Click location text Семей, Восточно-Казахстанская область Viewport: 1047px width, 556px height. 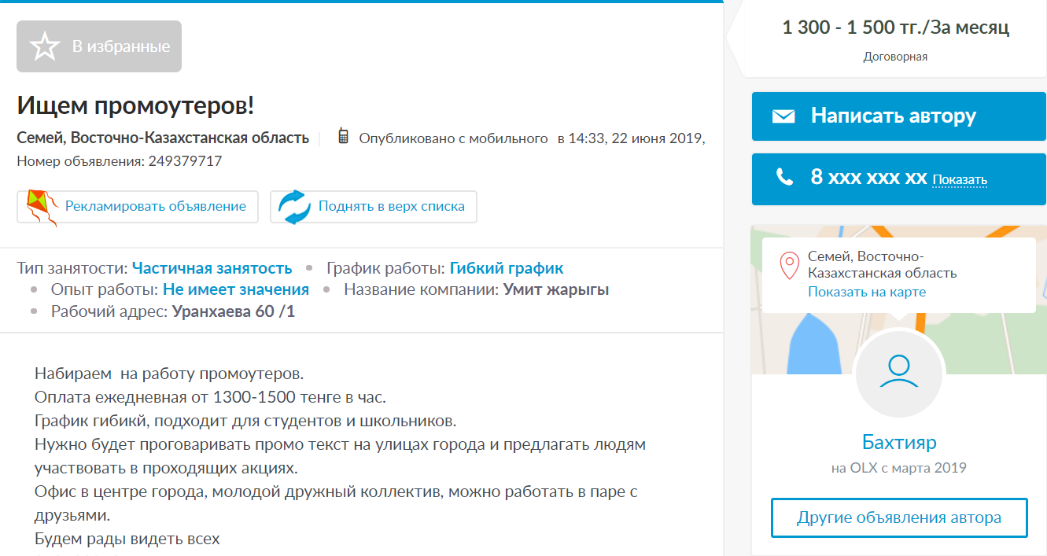(x=163, y=138)
